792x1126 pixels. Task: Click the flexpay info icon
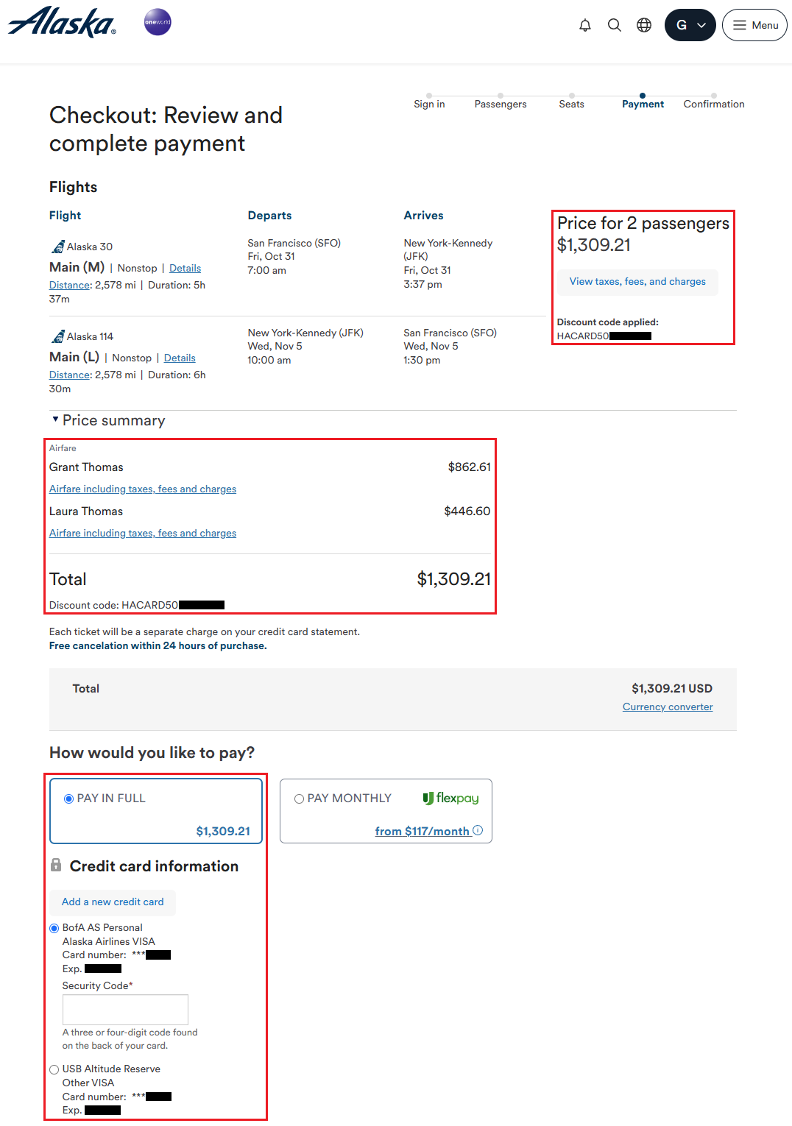pos(478,830)
